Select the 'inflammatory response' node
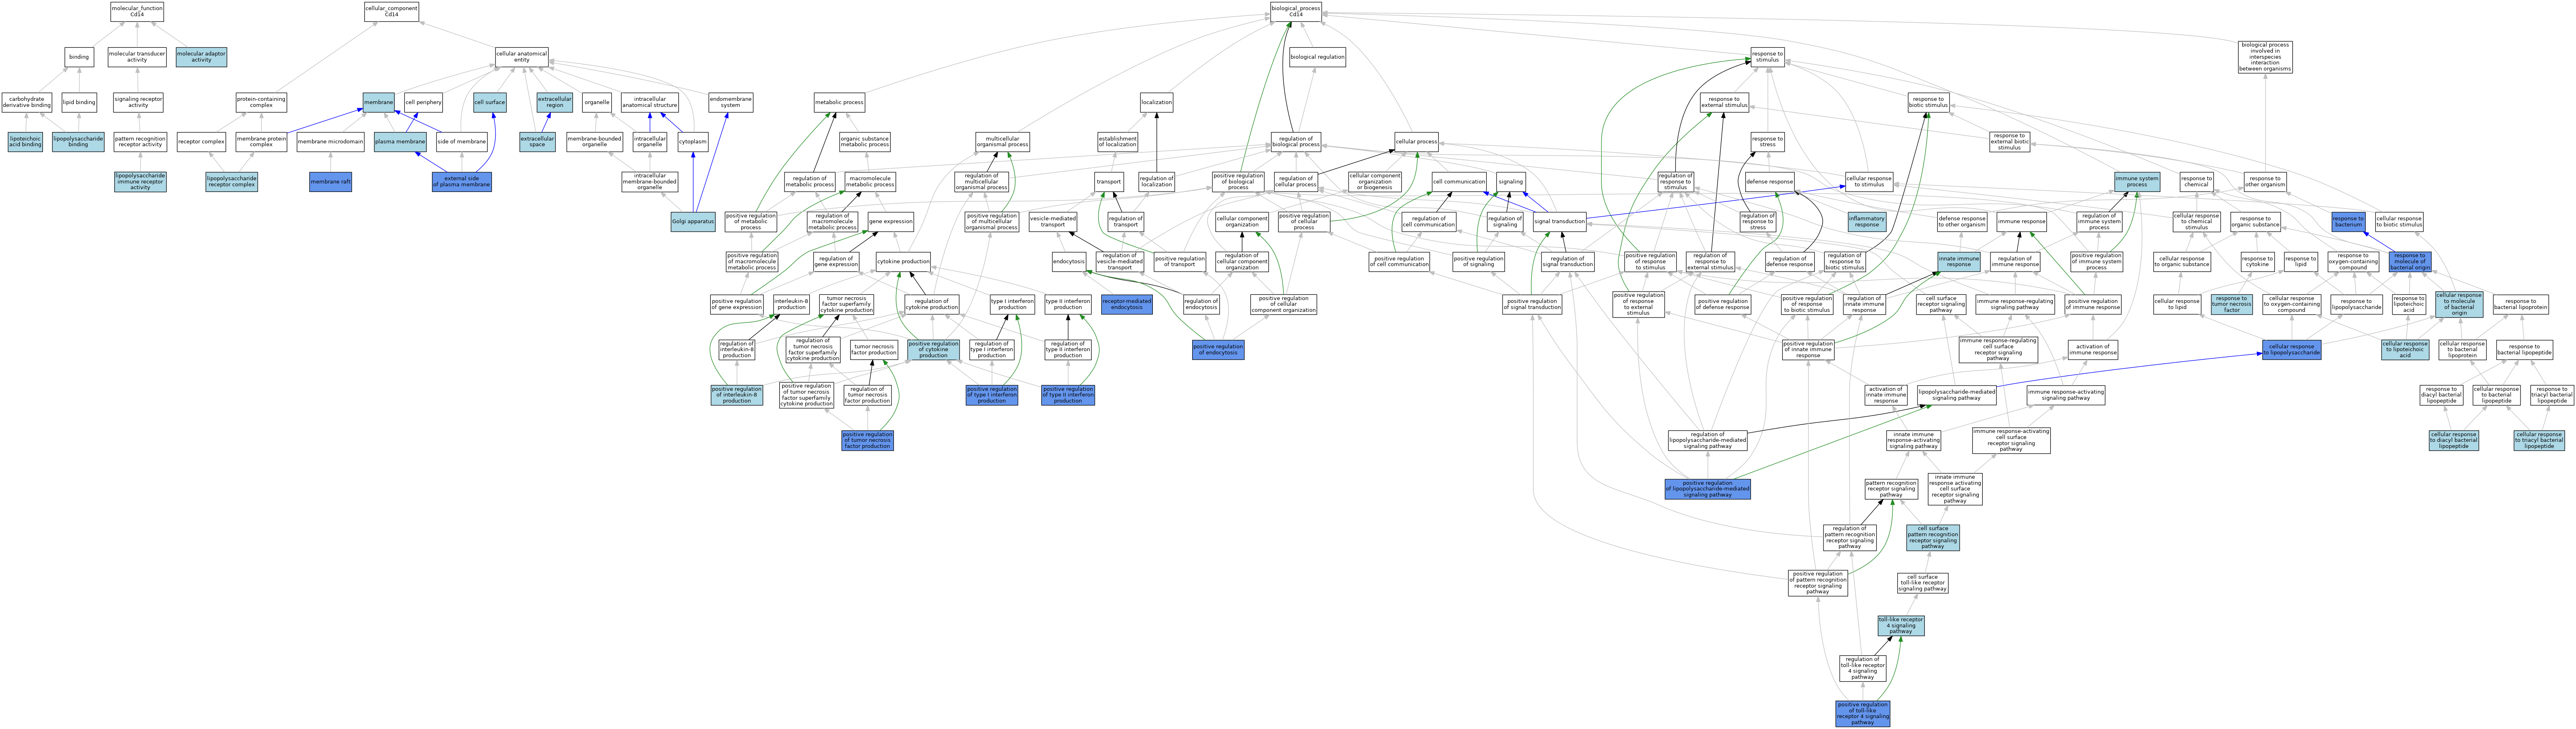Viewport: 2576px width, 729px height. click(x=1867, y=221)
